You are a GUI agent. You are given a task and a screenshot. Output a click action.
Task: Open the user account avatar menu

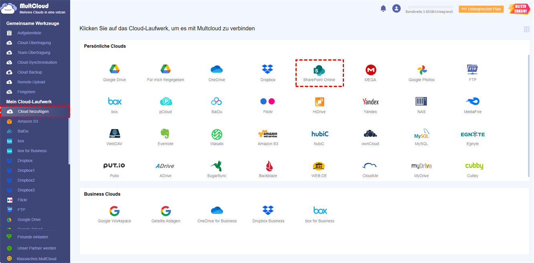pyautogui.click(x=396, y=8)
